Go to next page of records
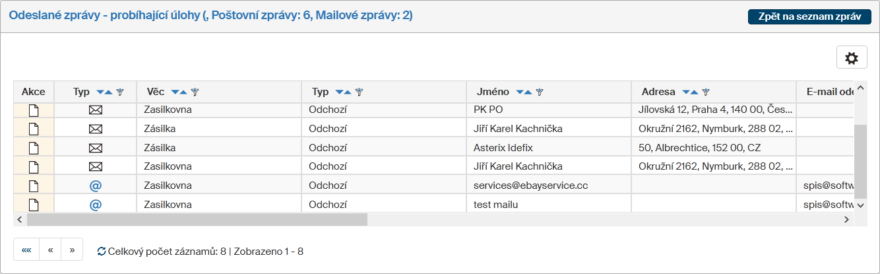Screen dimensions: 880x274 (x=72, y=250)
